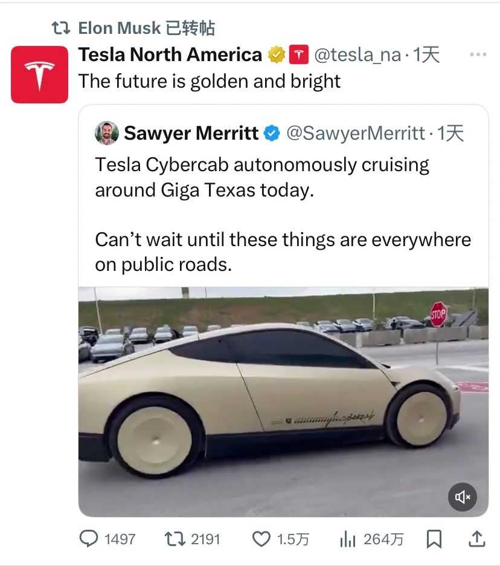Bookmark this post
The height and width of the screenshot is (566, 500).
(434, 539)
